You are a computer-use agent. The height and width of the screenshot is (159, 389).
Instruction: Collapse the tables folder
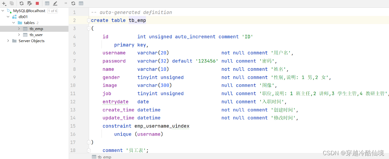coord(14,23)
